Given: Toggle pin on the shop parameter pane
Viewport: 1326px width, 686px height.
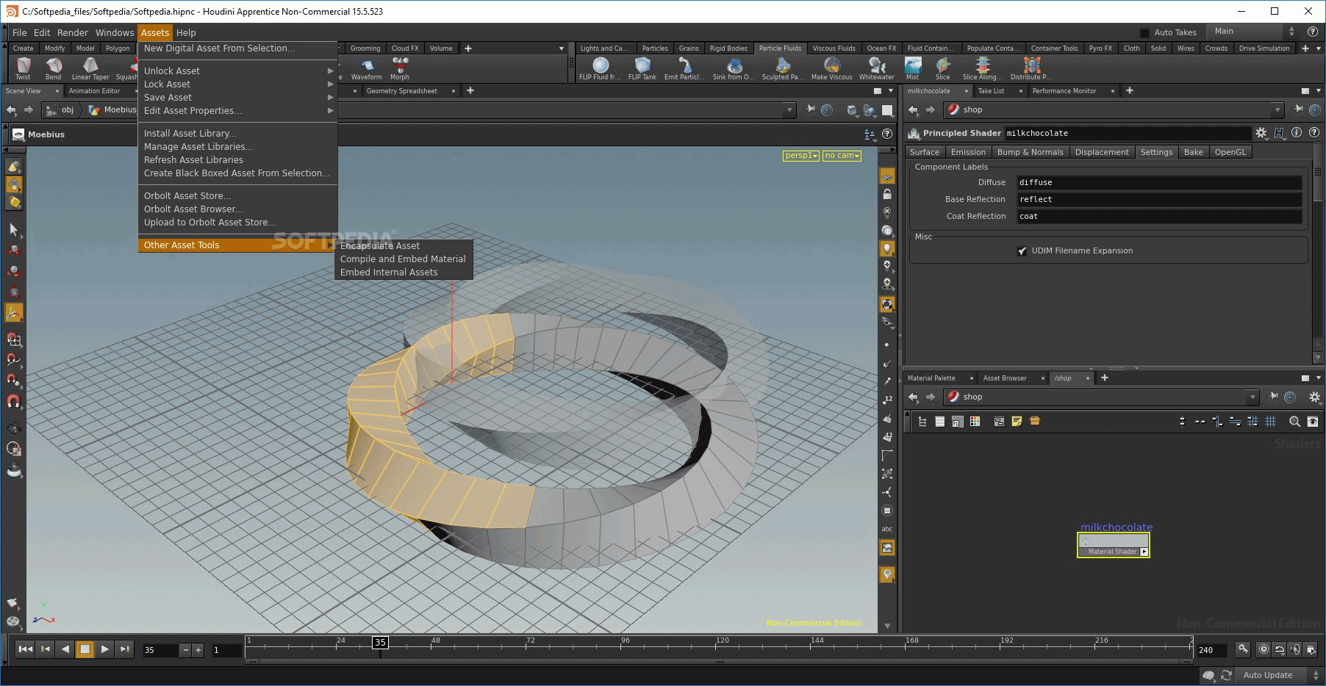Looking at the screenshot, I should 1299,109.
